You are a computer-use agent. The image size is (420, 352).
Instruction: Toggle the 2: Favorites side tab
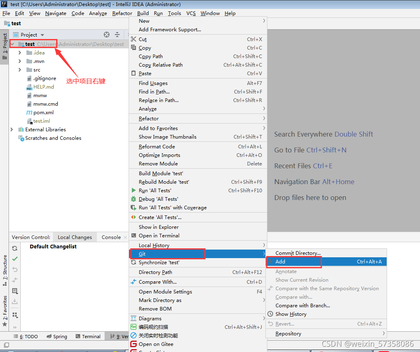tap(4, 311)
